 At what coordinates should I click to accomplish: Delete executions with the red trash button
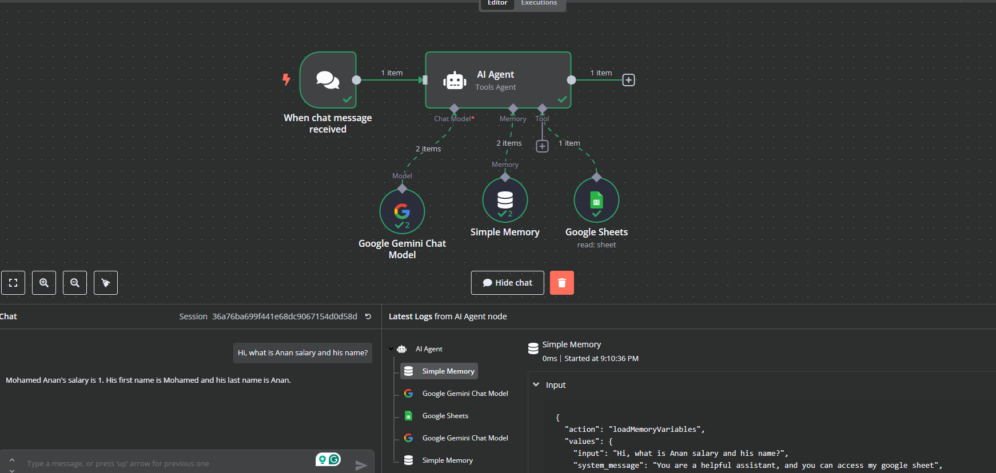pyautogui.click(x=561, y=283)
